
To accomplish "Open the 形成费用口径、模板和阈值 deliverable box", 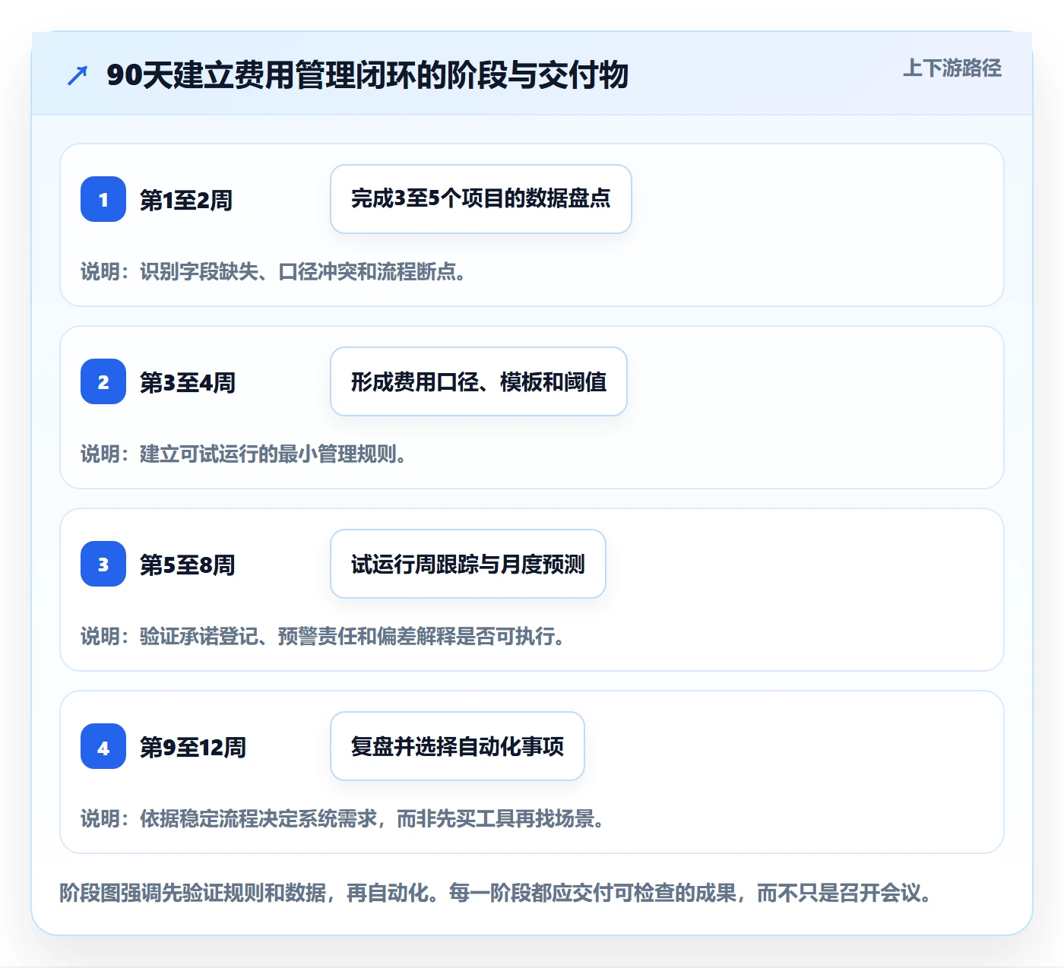I will coord(479,381).
